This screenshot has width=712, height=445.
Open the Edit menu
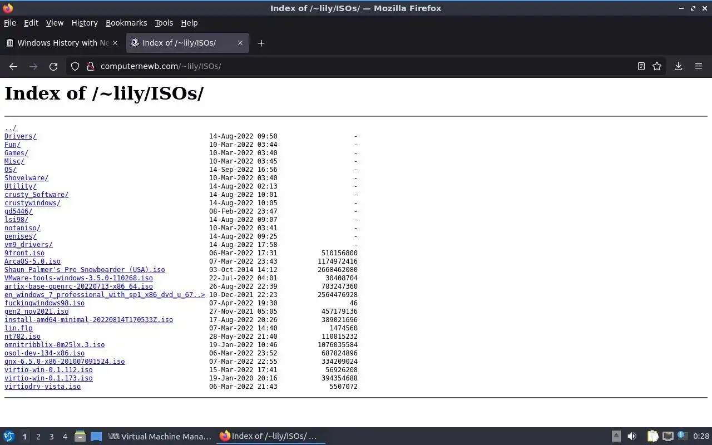pos(31,23)
